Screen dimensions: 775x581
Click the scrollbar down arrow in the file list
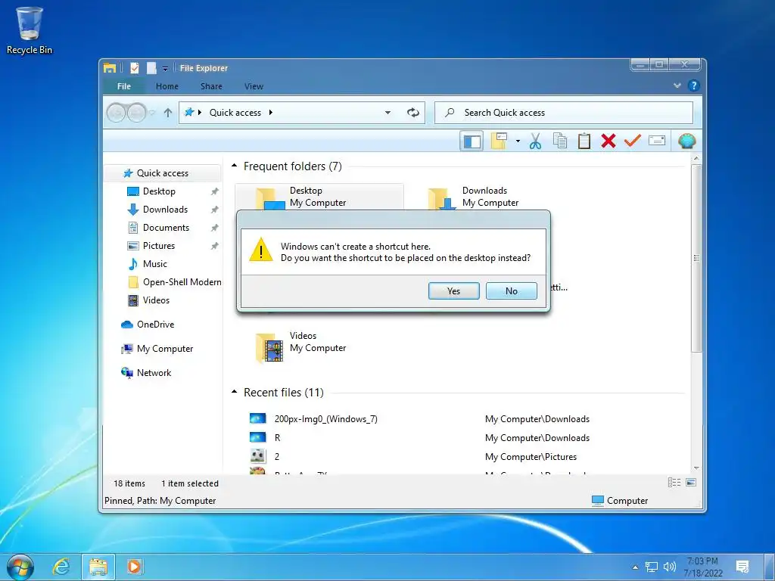(696, 468)
